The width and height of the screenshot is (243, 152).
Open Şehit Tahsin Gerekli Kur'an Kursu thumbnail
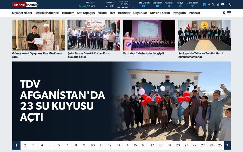pos(94,35)
